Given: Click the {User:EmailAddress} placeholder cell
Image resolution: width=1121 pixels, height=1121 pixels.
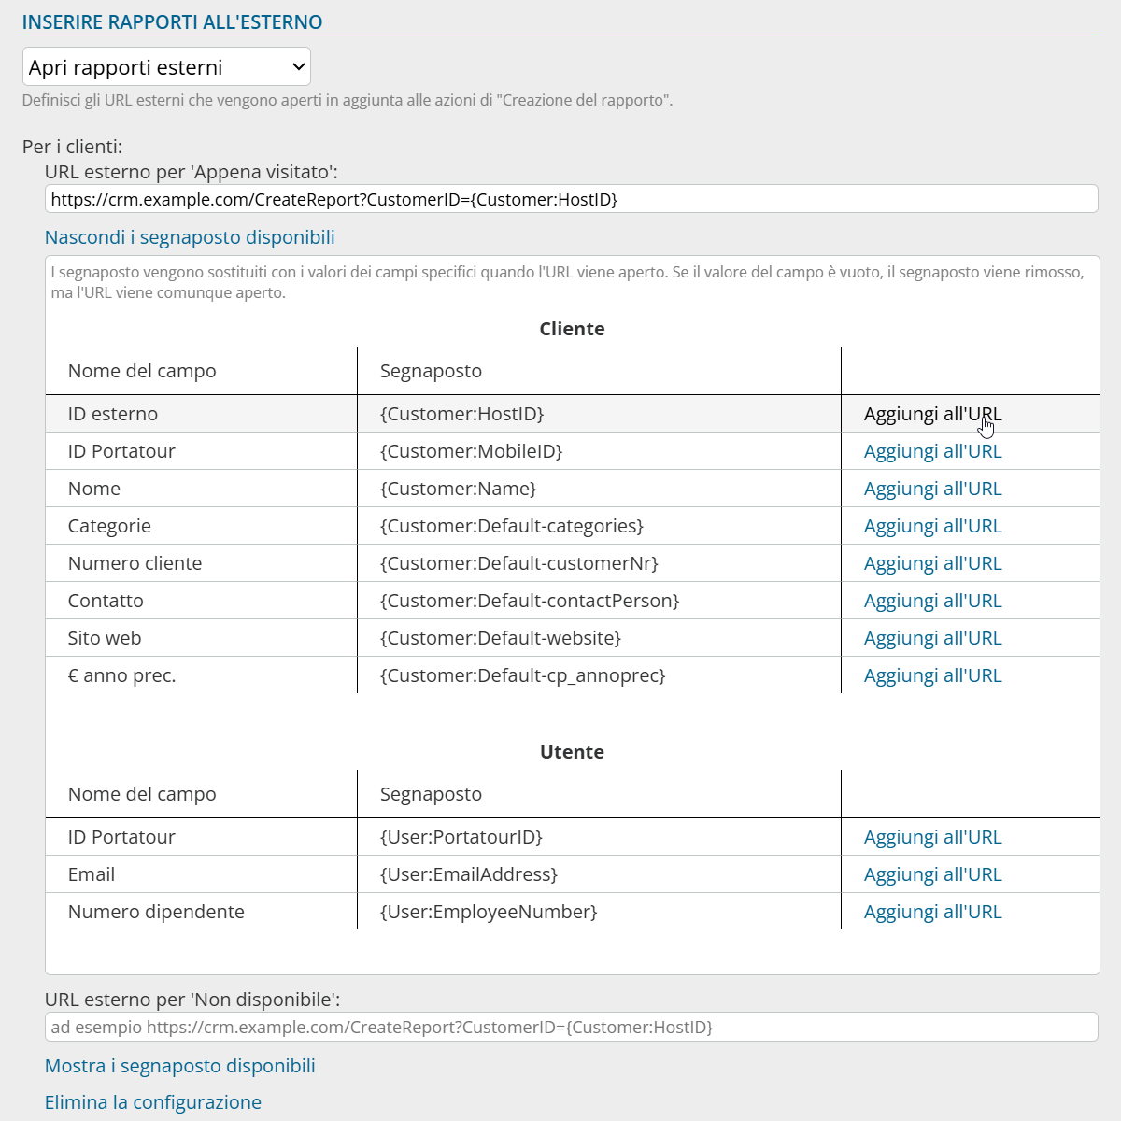Looking at the screenshot, I should [x=469, y=874].
